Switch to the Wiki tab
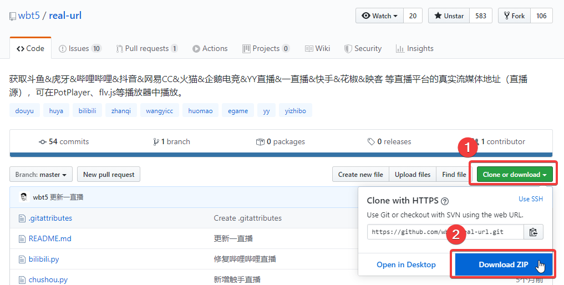564x285 pixels. (318, 49)
